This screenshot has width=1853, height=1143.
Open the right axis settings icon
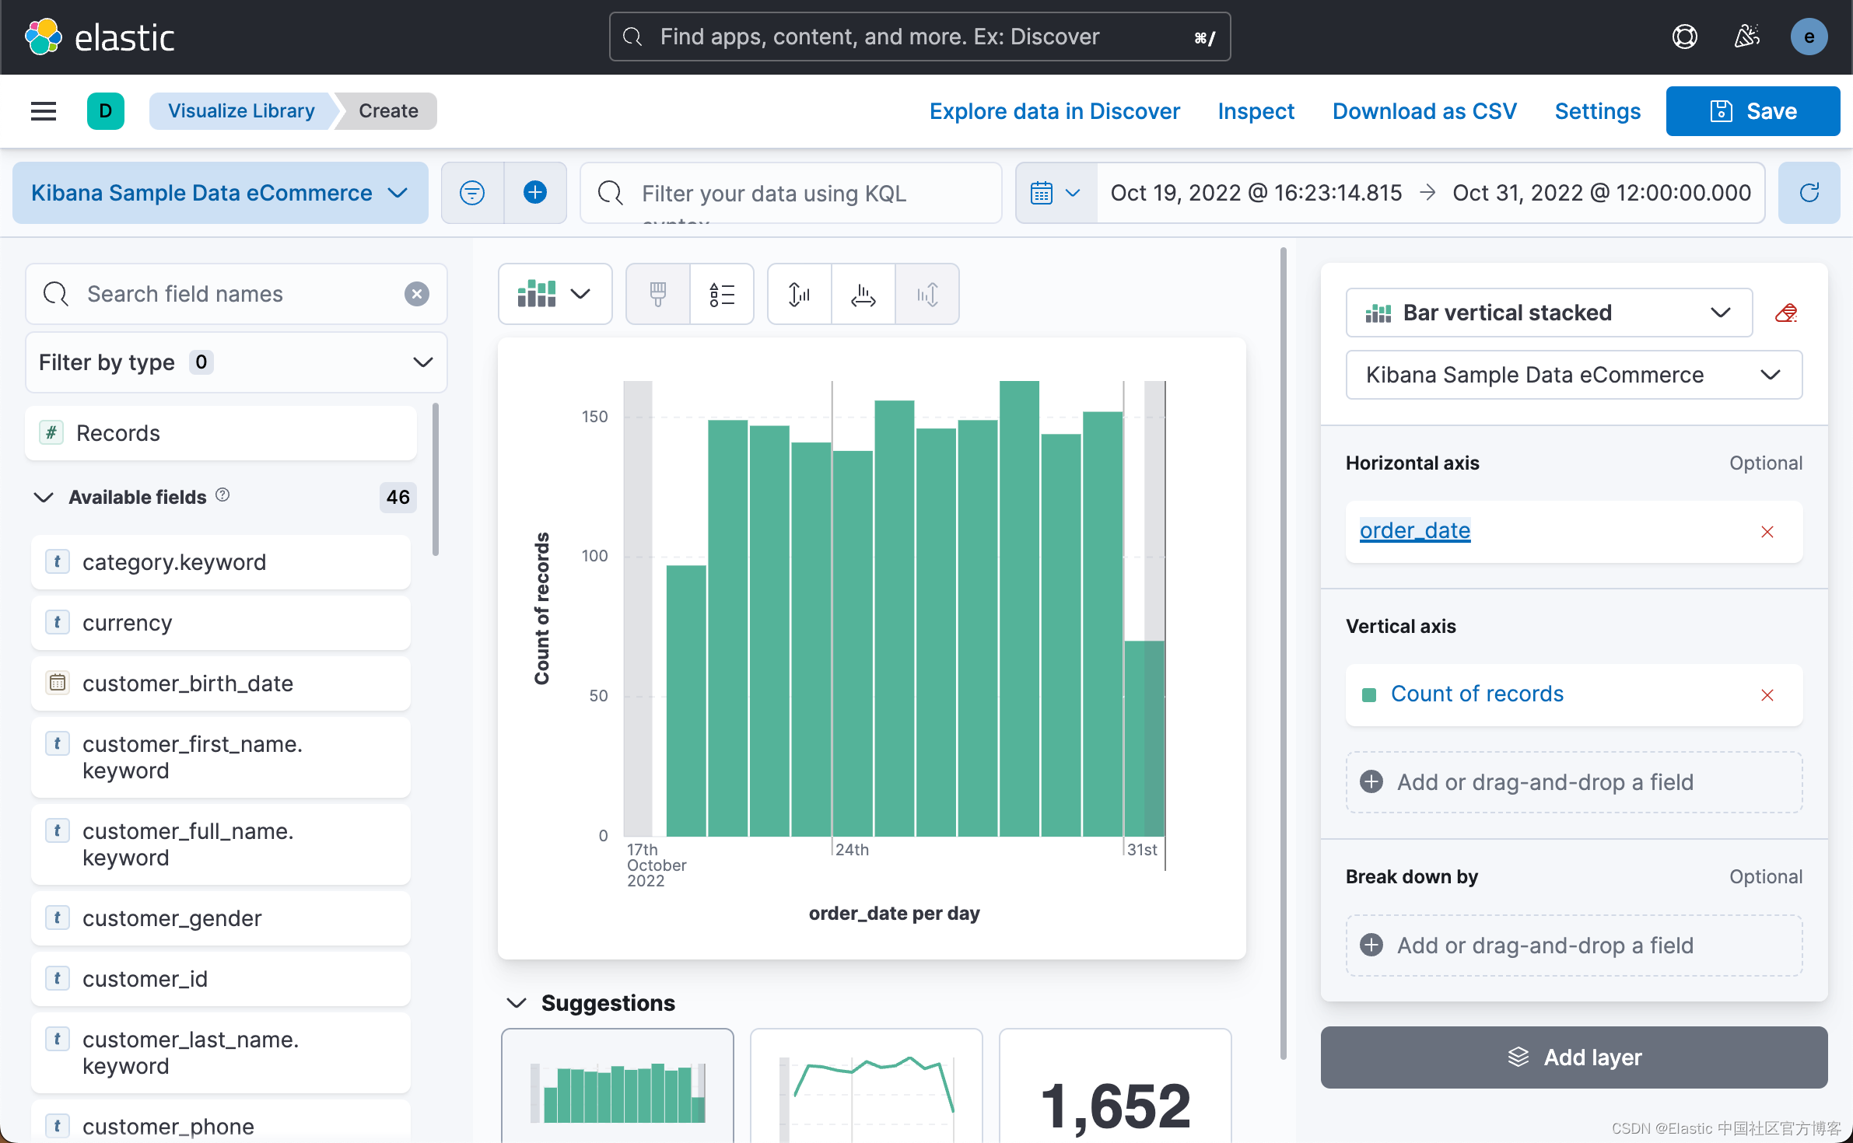tap(926, 294)
